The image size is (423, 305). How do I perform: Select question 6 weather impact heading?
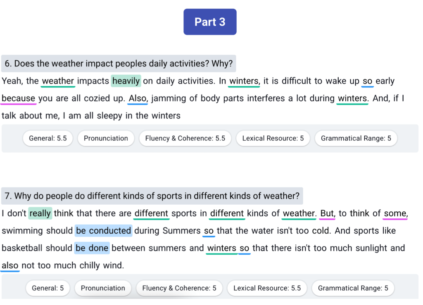(x=119, y=64)
